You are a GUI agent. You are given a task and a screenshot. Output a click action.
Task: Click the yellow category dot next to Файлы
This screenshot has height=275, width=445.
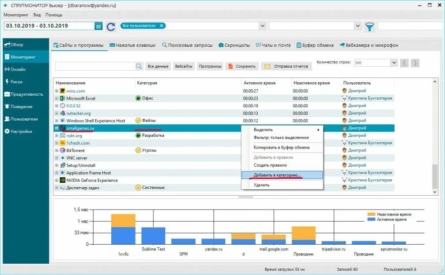tap(138, 120)
